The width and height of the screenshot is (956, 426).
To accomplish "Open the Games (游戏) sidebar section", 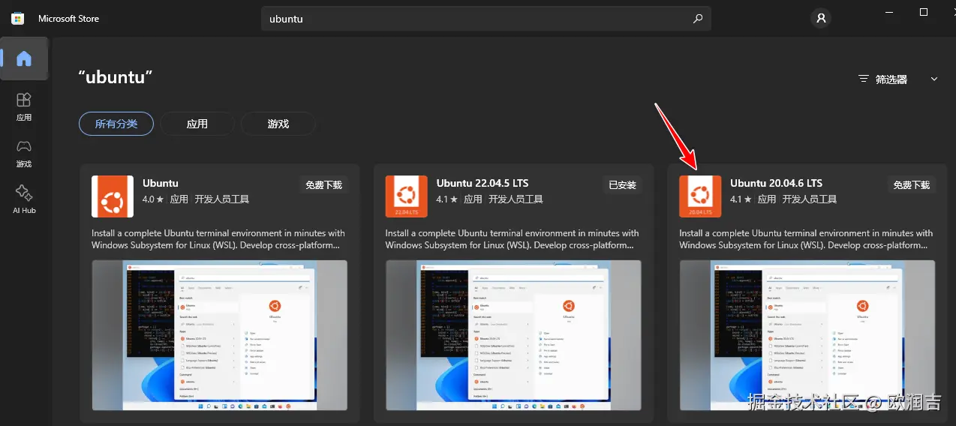I will tap(24, 152).
